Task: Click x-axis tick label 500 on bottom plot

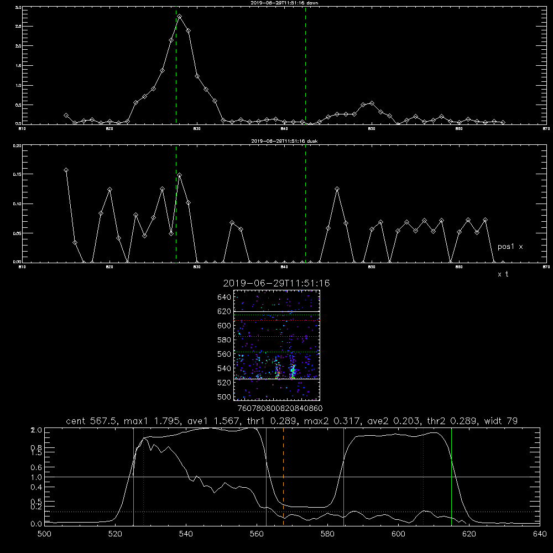Action: coord(44,534)
